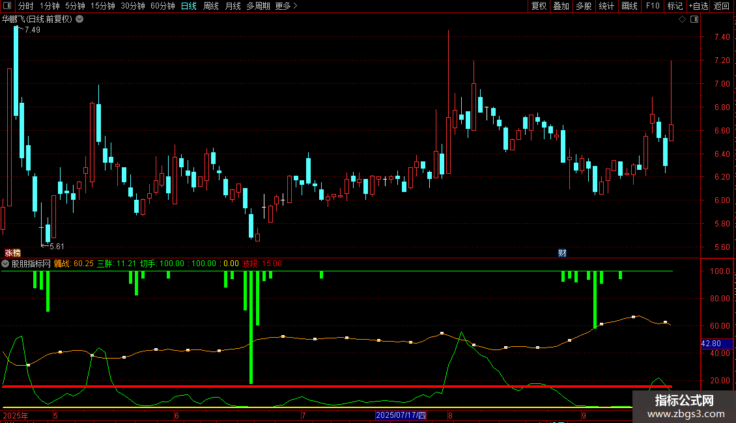Click the 髓战: 60.25 indicator value
736x423 pixels.
pyautogui.click(x=74, y=264)
